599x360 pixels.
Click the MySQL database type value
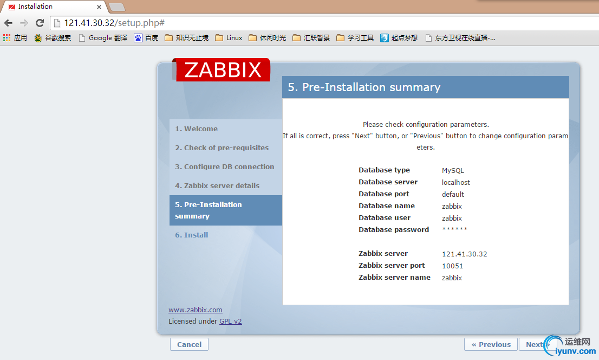click(x=453, y=171)
